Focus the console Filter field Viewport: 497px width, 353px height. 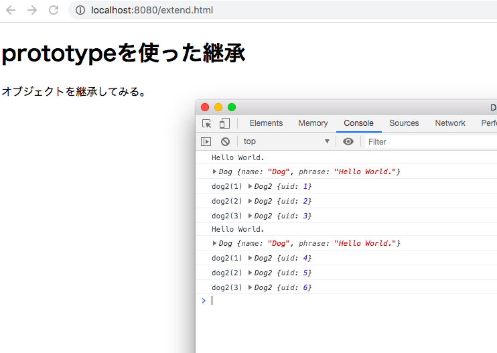[x=431, y=141]
